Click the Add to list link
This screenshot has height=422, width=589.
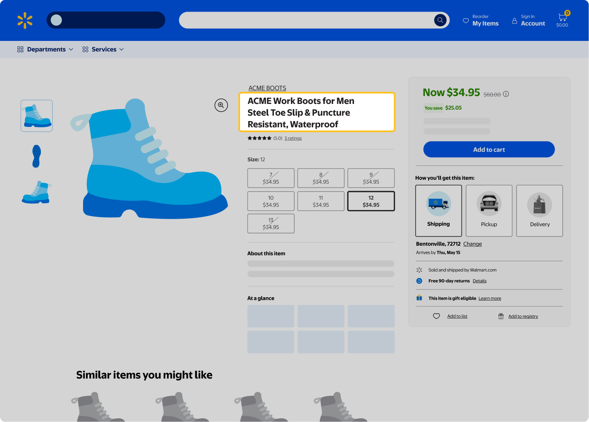click(x=458, y=316)
